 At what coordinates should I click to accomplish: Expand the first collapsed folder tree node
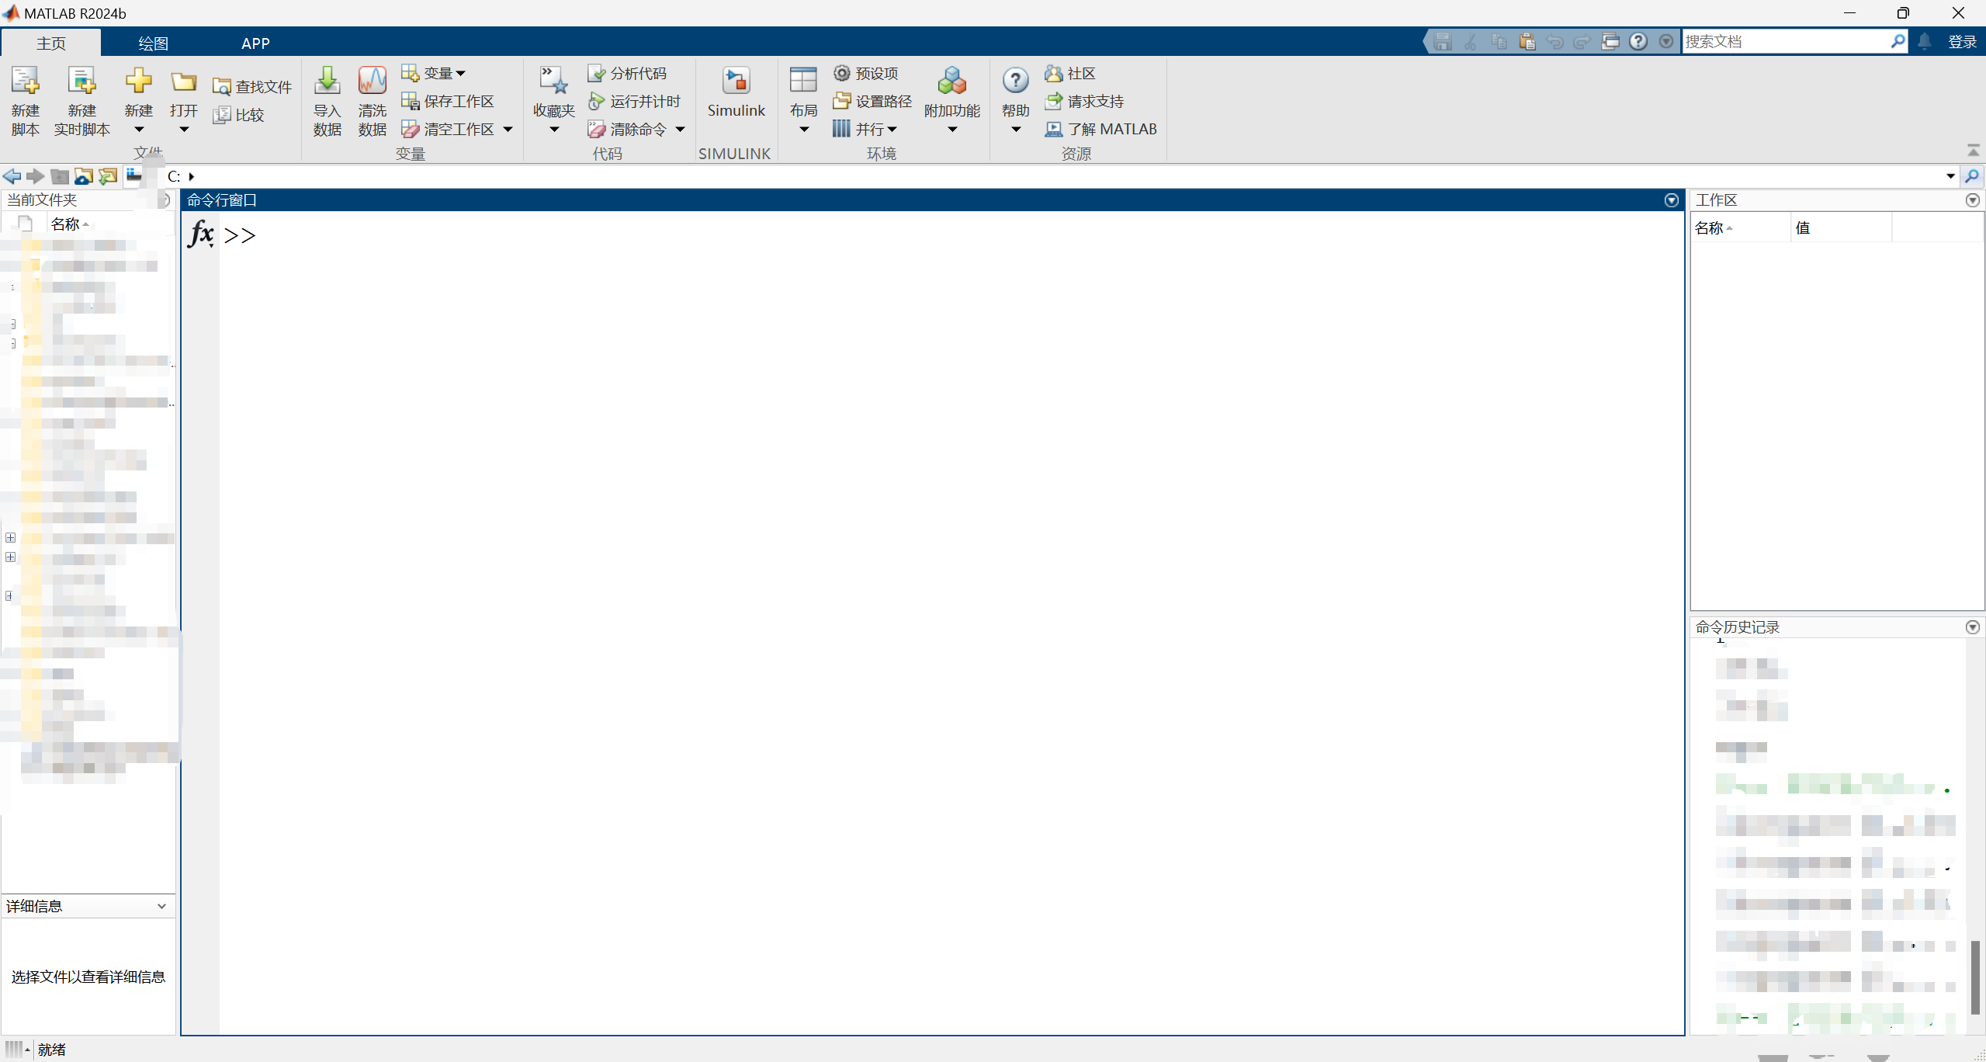[x=11, y=537]
